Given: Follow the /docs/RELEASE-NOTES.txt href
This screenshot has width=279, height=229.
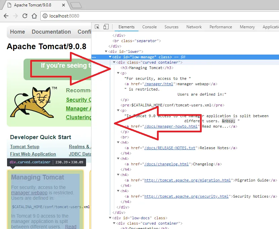Looking at the screenshot, I should pyautogui.click(x=170, y=148).
